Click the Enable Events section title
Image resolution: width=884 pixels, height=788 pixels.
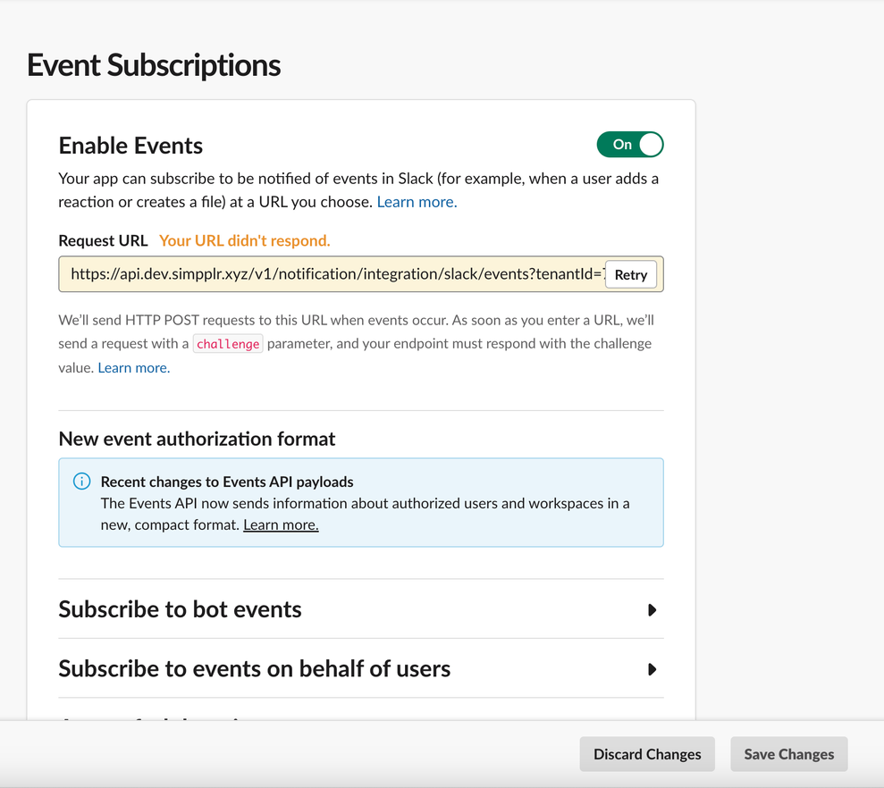(x=130, y=145)
